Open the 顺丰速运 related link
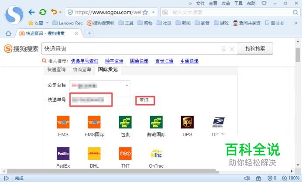The width and height of the screenshot is (302, 182). [114, 61]
